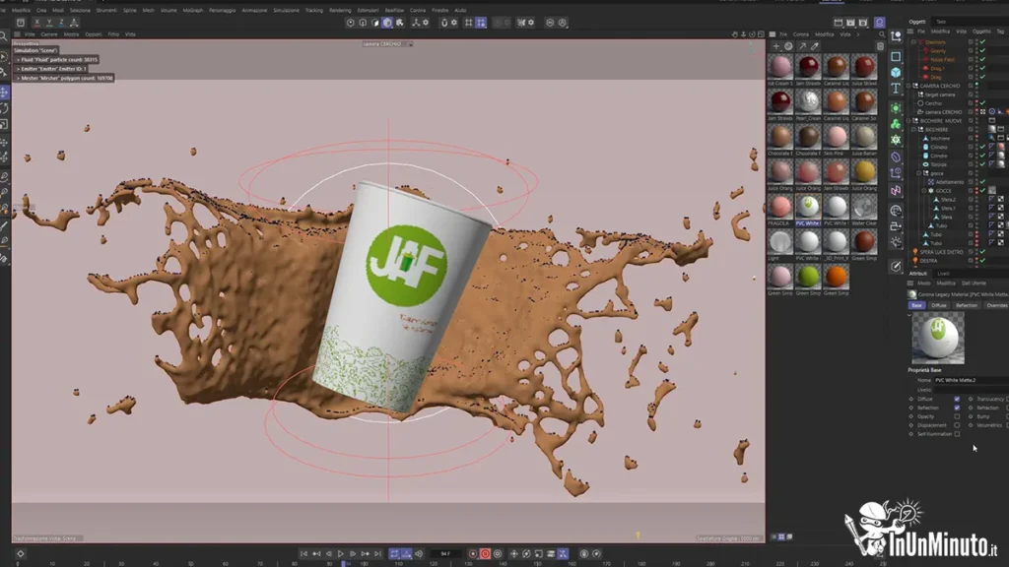The height and width of the screenshot is (567, 1009).
Task: Open the viewport hamburger menu
Action: pos(17,34)
